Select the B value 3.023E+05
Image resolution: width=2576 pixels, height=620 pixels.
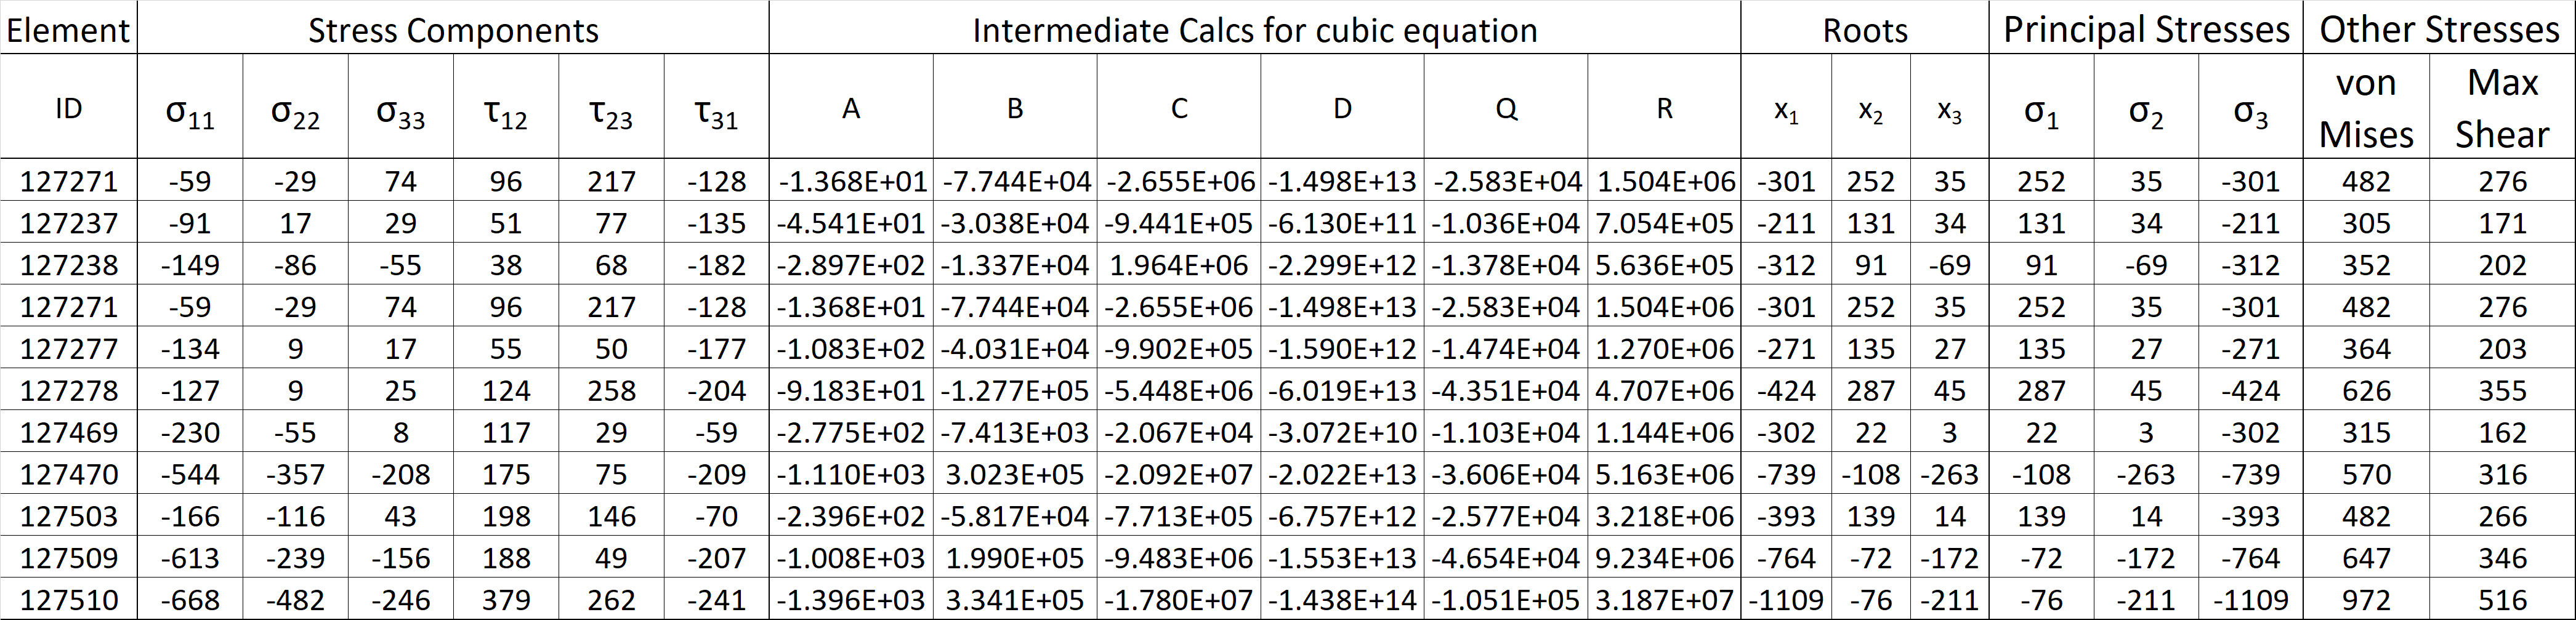click(x=1014, y=474)
